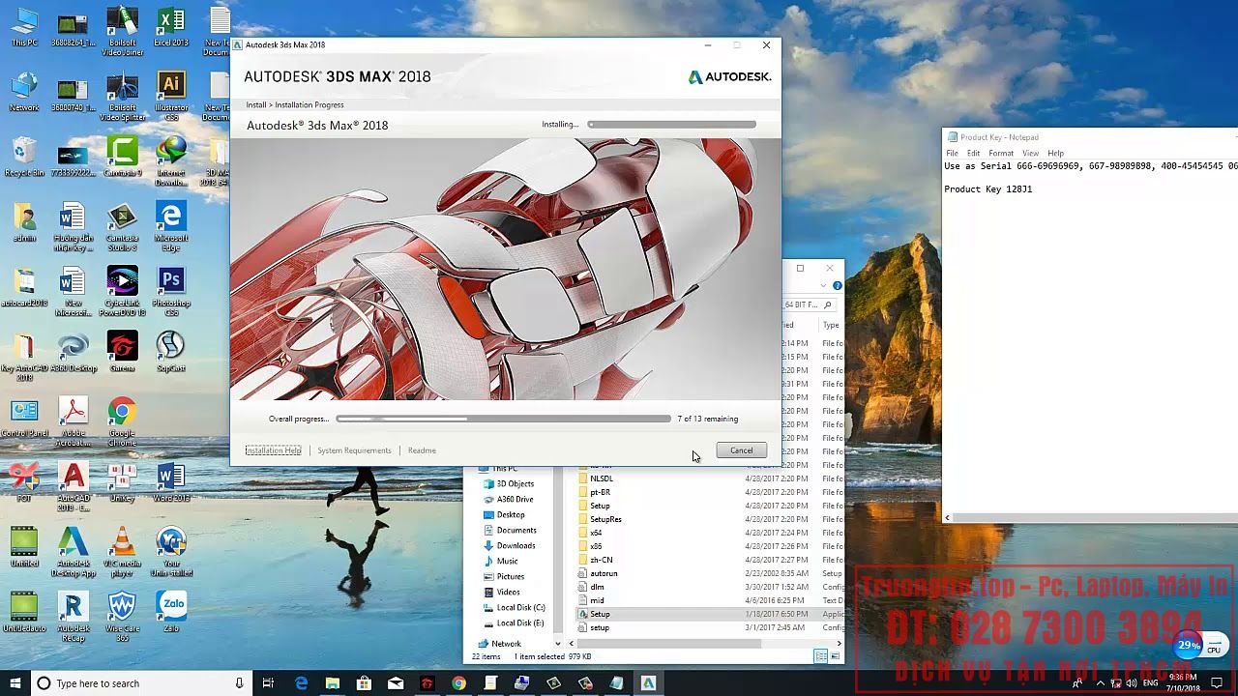Open the Readme link in installer

pyautogui.click(x=422, y=450)
